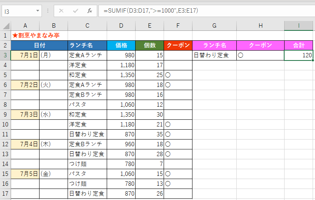This screenshot has height=200, width=315.
Task: Select row 9 header
Action: [6, 115]
